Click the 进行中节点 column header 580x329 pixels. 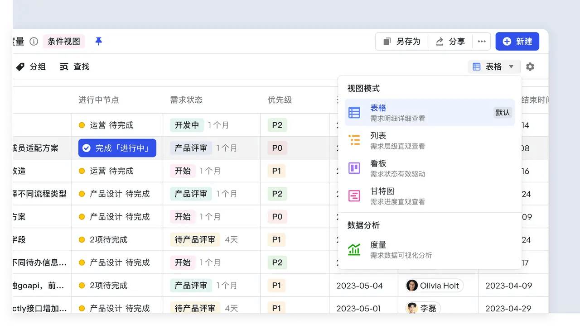(99, 100)
